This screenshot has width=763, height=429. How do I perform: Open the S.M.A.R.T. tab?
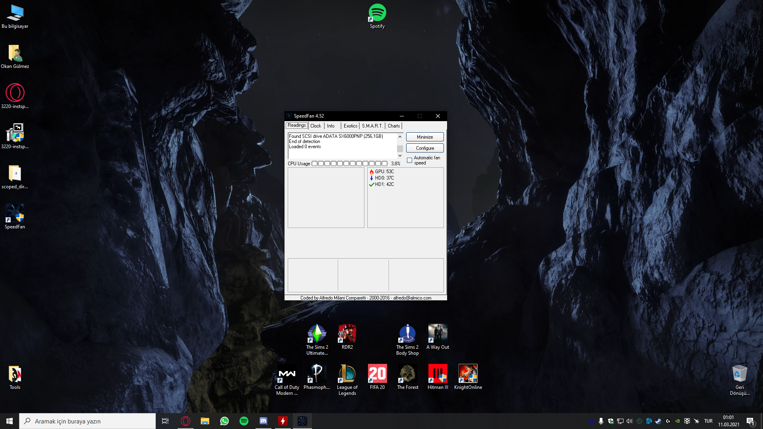click(x=372, y=126)
